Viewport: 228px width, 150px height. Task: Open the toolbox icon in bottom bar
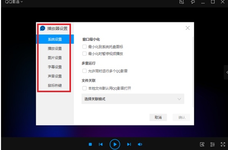(x=202, y=144)
